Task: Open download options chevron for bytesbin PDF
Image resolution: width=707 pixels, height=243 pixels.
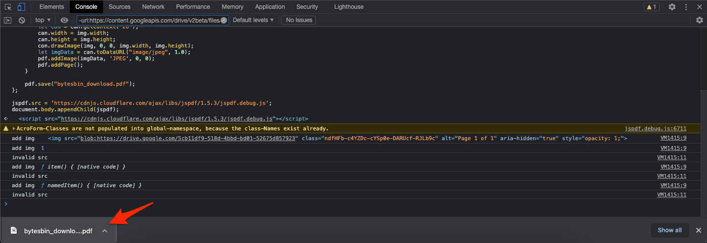Action: point(104,231)
